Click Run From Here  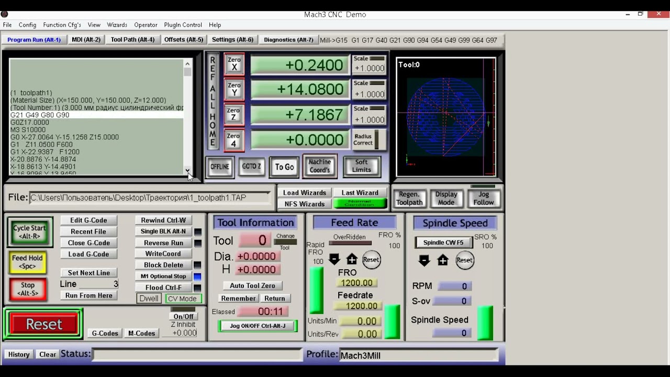click(x=88, y=295)
